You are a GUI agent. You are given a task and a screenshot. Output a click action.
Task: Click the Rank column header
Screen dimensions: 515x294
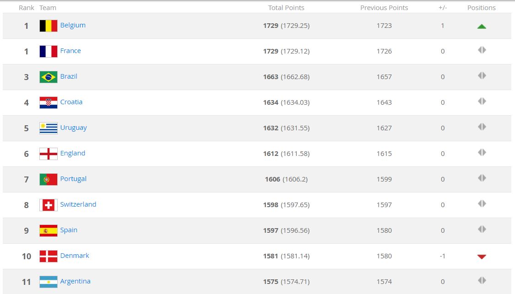tap(27, 8)
